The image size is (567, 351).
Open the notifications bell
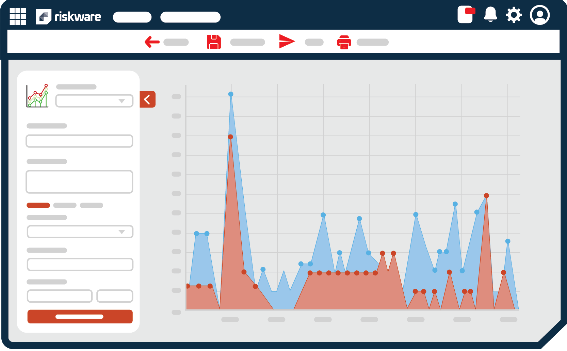point(490,15)
